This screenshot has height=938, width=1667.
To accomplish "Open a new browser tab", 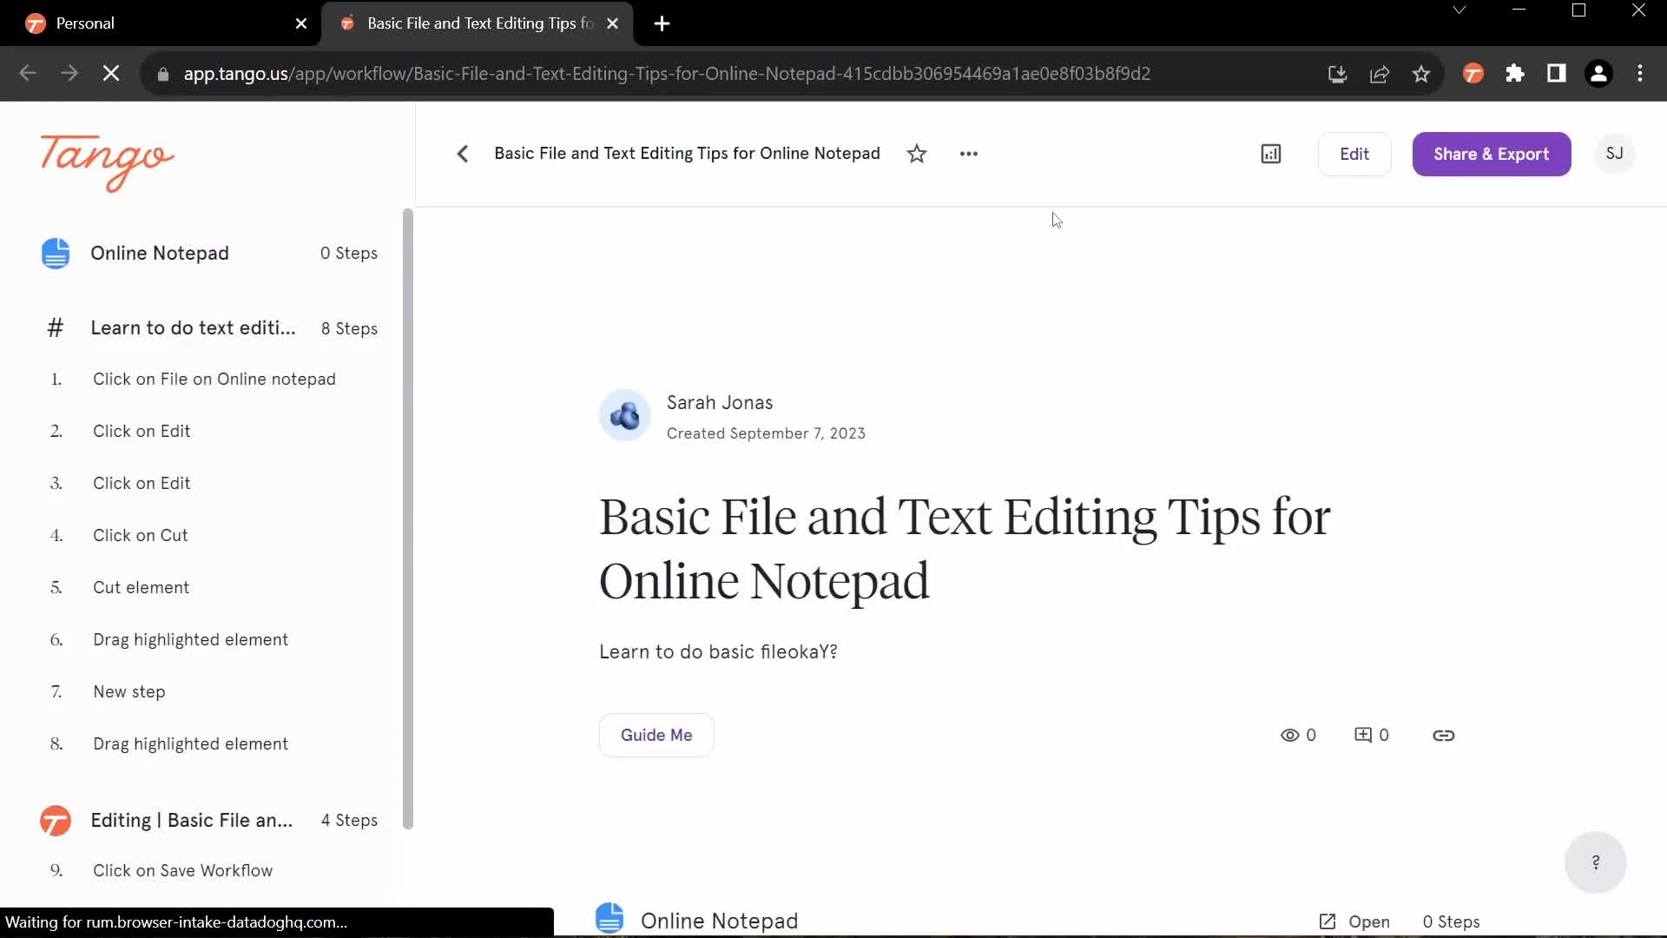I will click(662, 23).
